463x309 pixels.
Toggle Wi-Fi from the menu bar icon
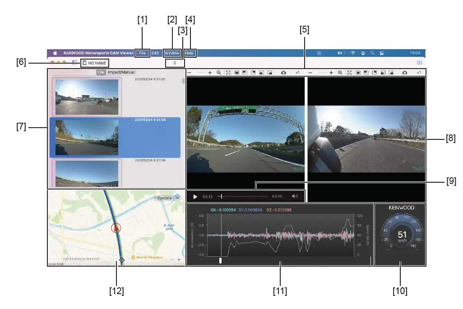[353, 53]
